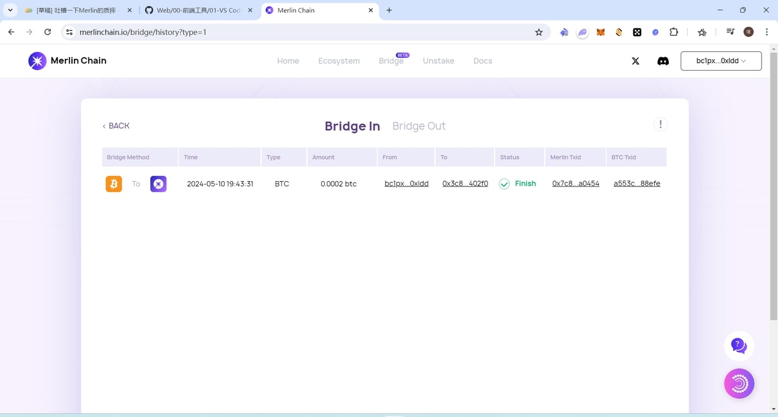Image resolution: width=778 pixels, height=417 pixels.
Task: Click the Merlin Txid column header
Action: tap(575, 157)
